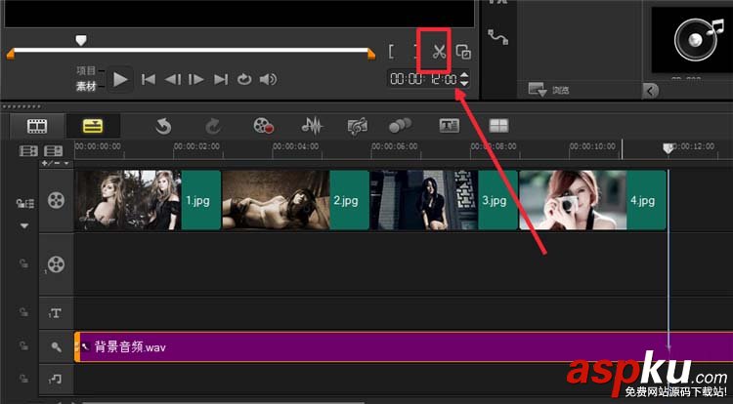Toggle repeat playback
Screen dimensions: 733x404
[244, 80]
